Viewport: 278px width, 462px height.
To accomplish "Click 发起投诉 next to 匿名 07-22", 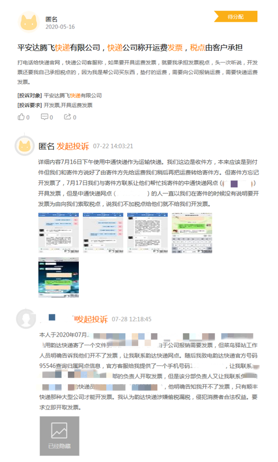I will 73,146.
